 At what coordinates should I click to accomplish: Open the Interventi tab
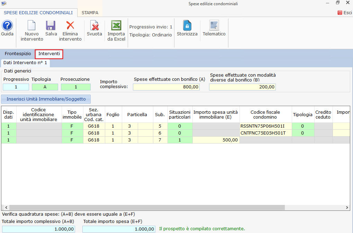pos(49,54)
